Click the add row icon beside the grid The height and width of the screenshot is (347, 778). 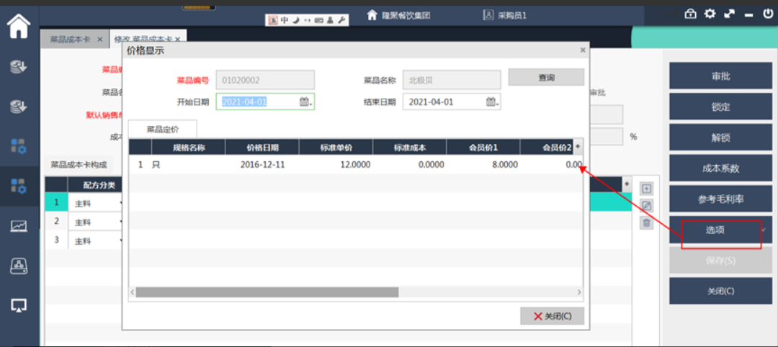point(646,189)
